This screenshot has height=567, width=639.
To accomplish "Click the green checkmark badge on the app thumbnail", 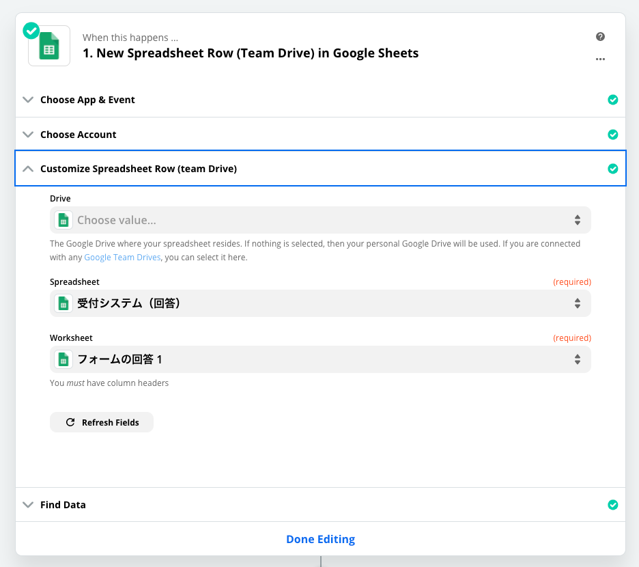I will [x=31, y=30].
